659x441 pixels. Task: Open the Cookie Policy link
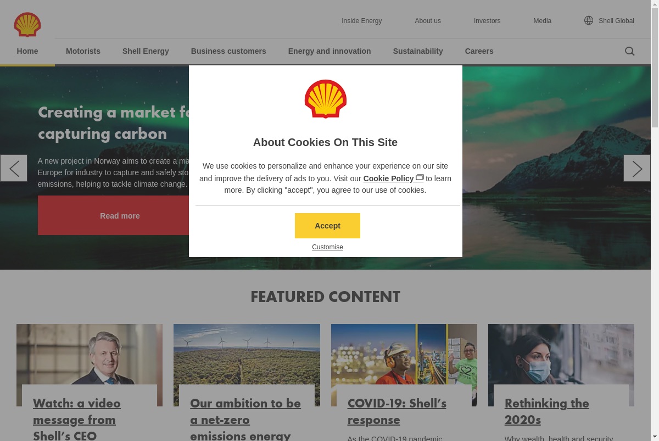tap(388, 178)
